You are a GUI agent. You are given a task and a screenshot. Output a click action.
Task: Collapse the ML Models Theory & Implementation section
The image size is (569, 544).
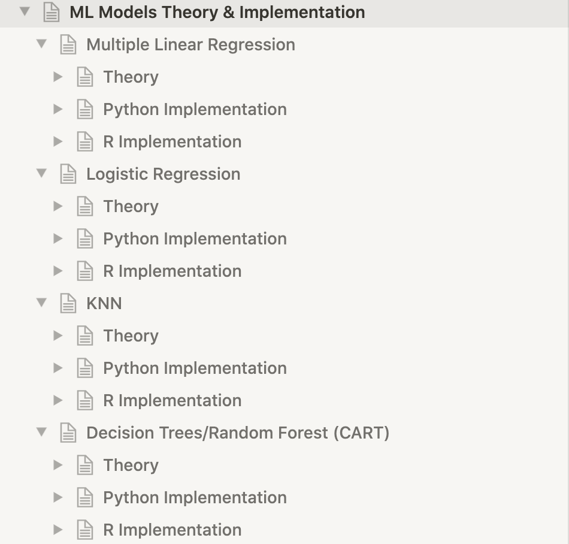click(25, 12)
